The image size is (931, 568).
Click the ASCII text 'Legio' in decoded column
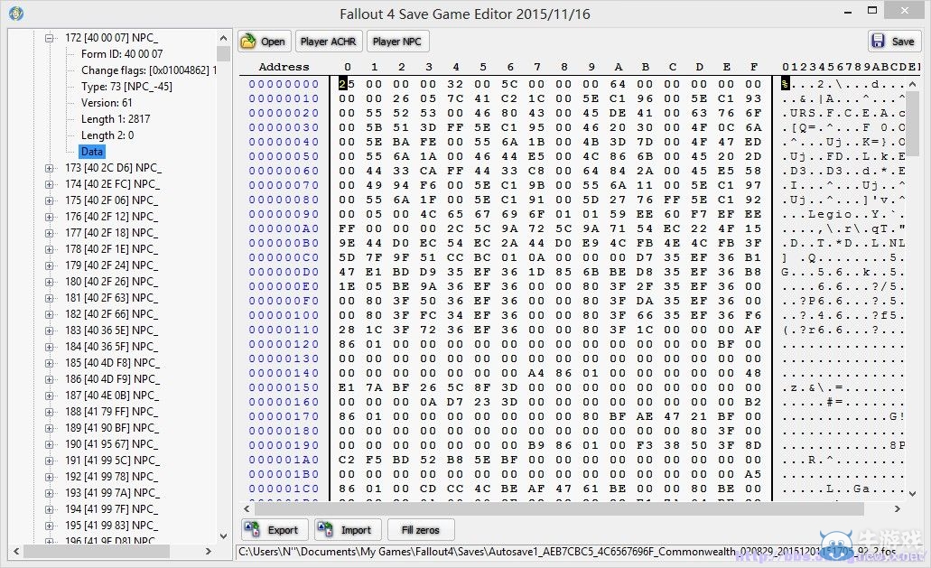point(830,214)
